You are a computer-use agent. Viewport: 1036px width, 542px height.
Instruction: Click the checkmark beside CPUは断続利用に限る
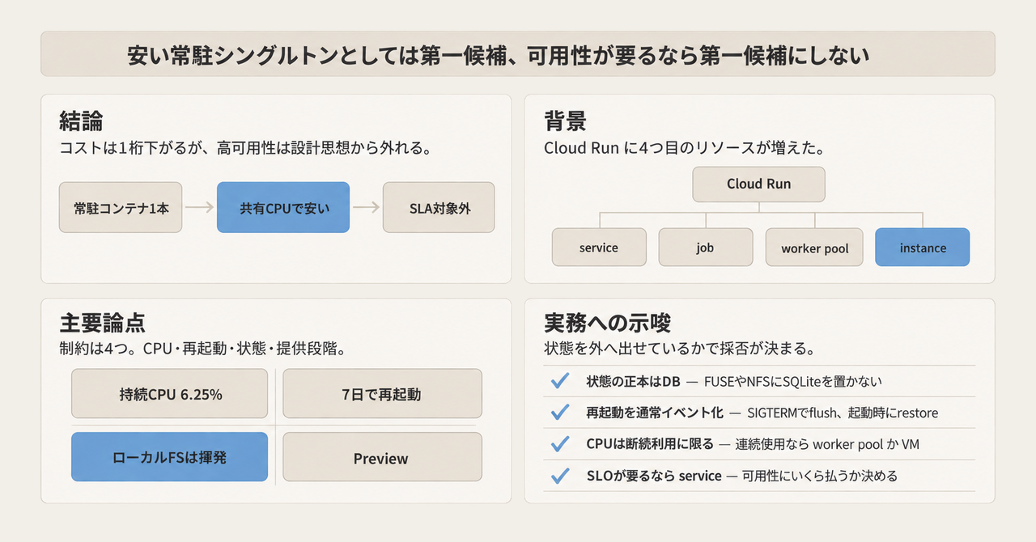click(x=558, y=444)
